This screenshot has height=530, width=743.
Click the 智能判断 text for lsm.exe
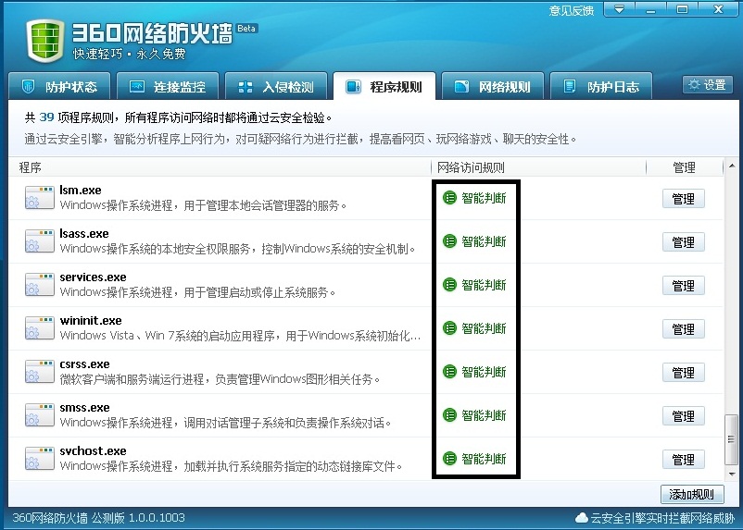[x=484, y=198]
